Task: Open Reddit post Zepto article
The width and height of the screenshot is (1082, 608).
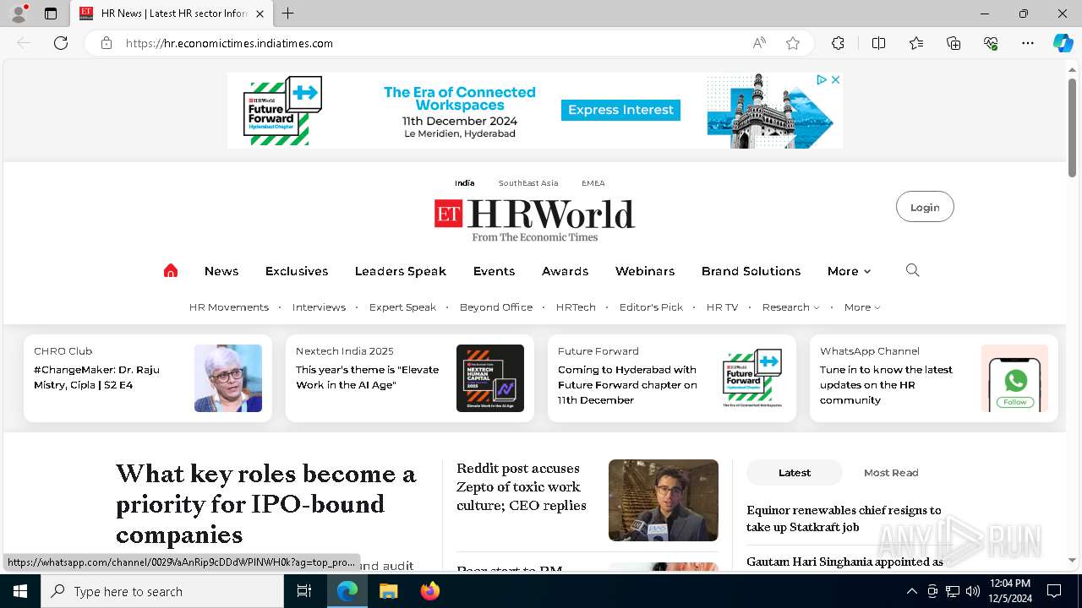Action: [x=522, y=486]
